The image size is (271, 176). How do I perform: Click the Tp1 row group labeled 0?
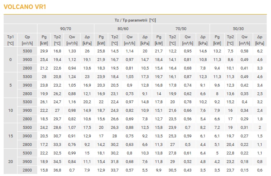click(10, 60)
